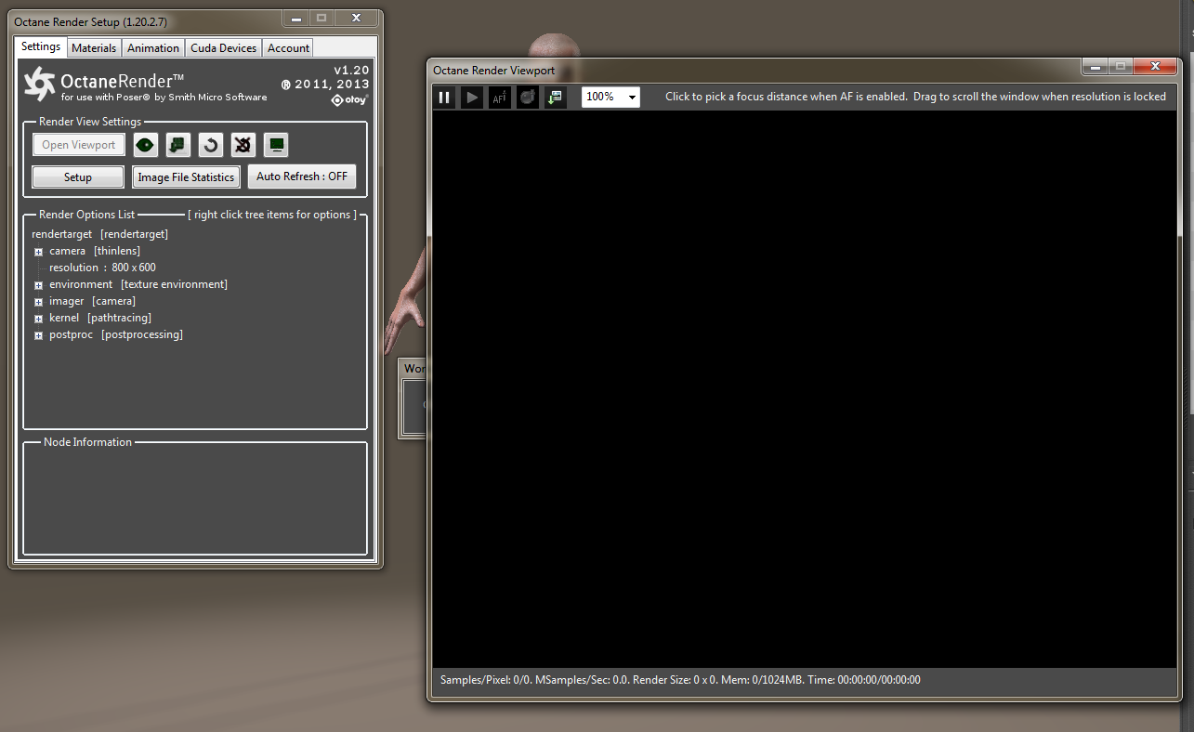This screenshot has height=732, width=1194.
Task: Select the imager [camera] row label
Action: (x=92, y=301)
